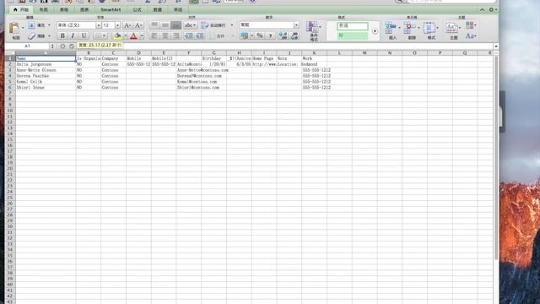Screen dimensions: 540x304
Task: Increase the font size with A+ button
Action: pyautogui.click(x=127, y=25)
